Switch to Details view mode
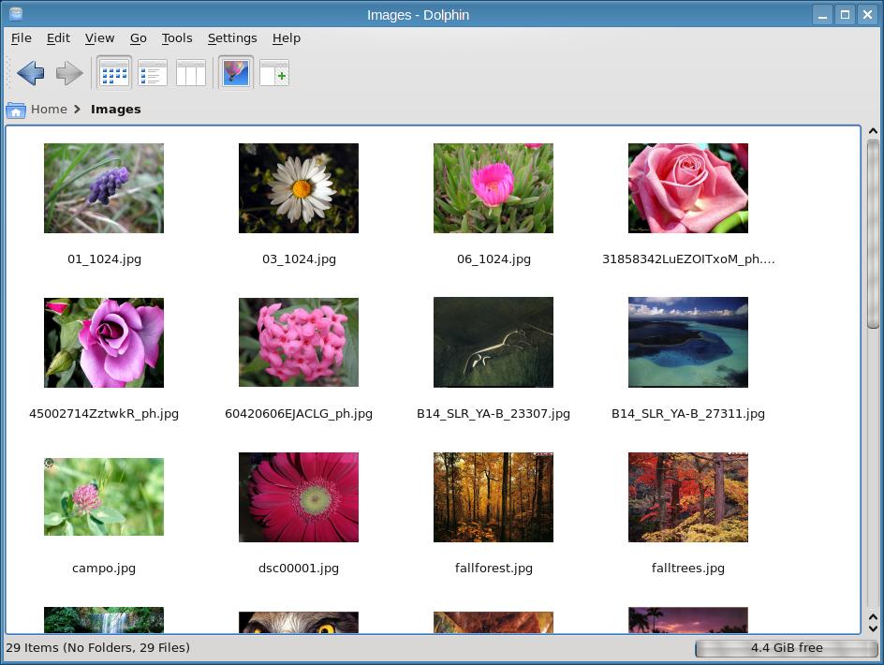 pos(153,73)
